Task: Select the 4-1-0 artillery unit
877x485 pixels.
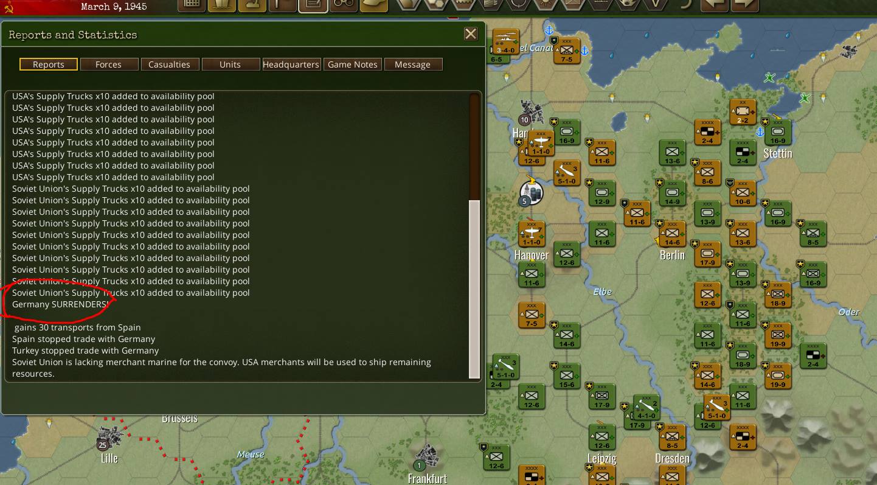Action: pyautogui.click(x=646, y=408)
